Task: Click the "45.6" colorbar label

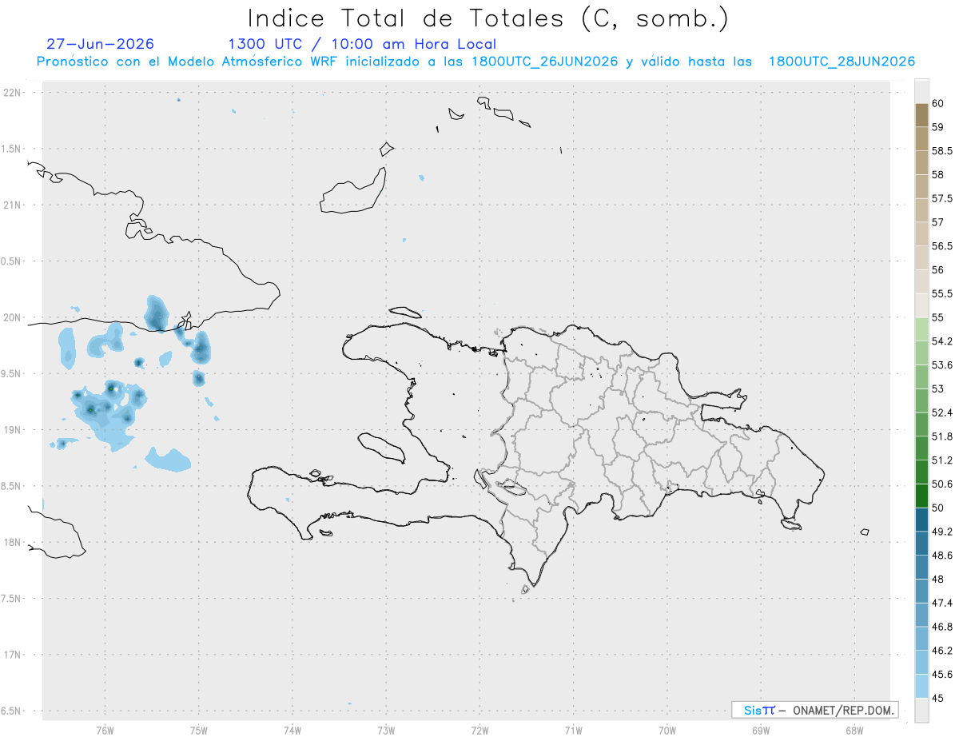Action: 941,675
